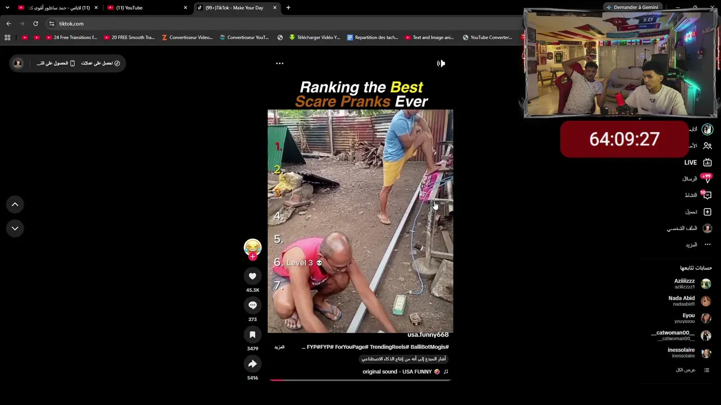Open followed account inessolaire
Image resolution: width=721 pixels, height=405 pixels.
[x=689, y=353]
